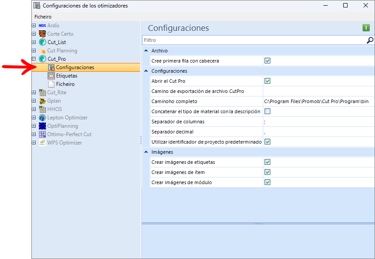Click the Separador de columnas label
Screen dimensions: 375x259
(178, 122)
